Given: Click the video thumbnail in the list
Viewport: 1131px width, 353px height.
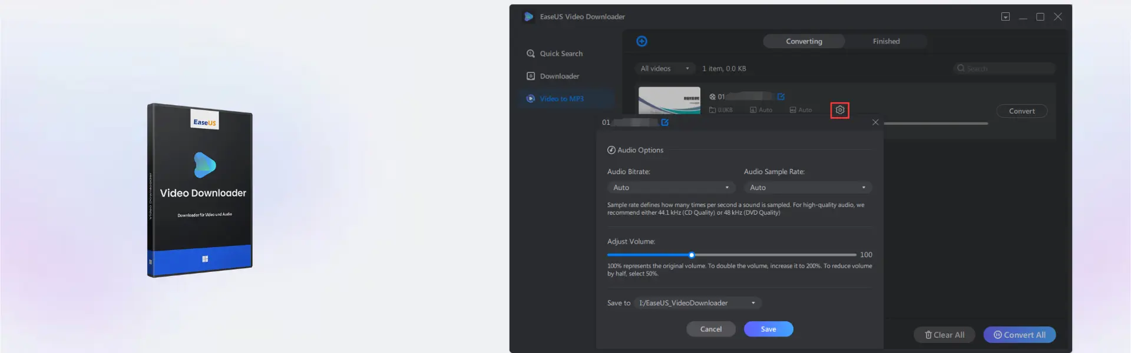Looking at the screenshot, I should [669, 101].
